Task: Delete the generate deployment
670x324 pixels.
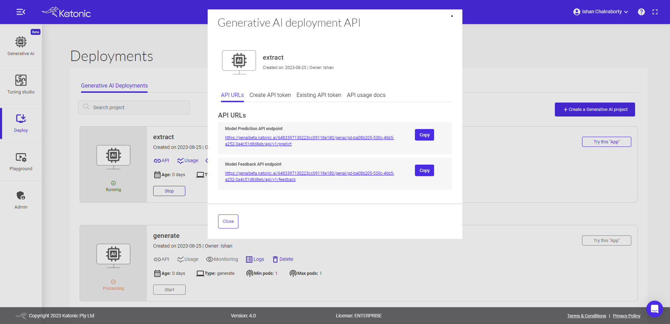Action: [x=283, y=259]
